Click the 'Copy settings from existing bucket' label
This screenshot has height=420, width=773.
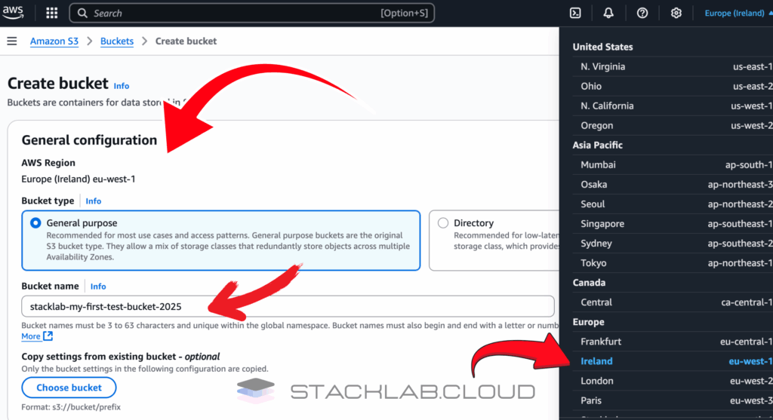click(x=121, y=357)
